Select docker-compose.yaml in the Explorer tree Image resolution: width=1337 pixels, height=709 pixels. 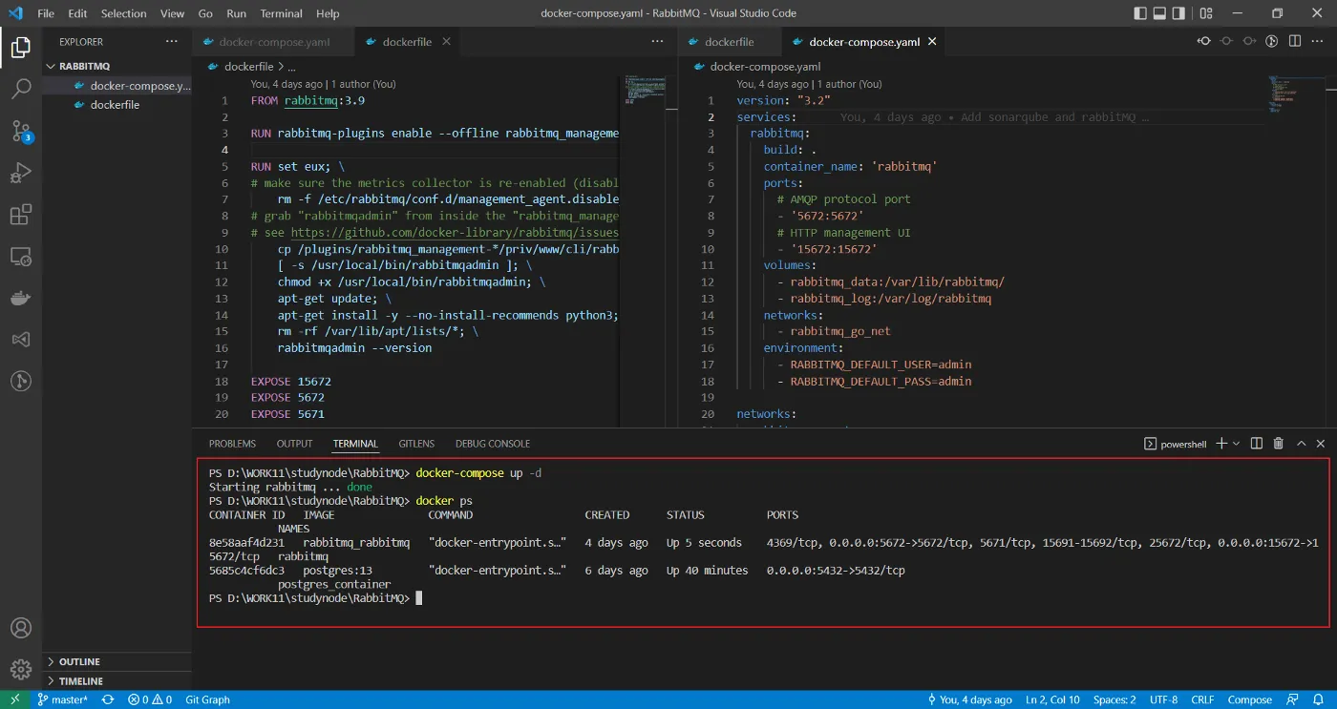pos(117,86)
